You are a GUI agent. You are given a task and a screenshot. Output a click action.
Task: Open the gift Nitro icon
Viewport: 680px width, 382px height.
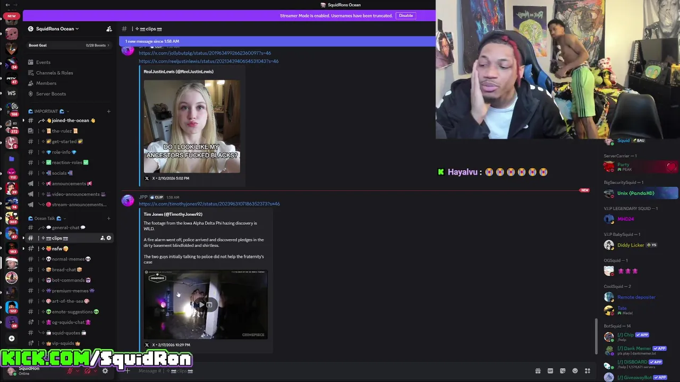coord(538,371)
